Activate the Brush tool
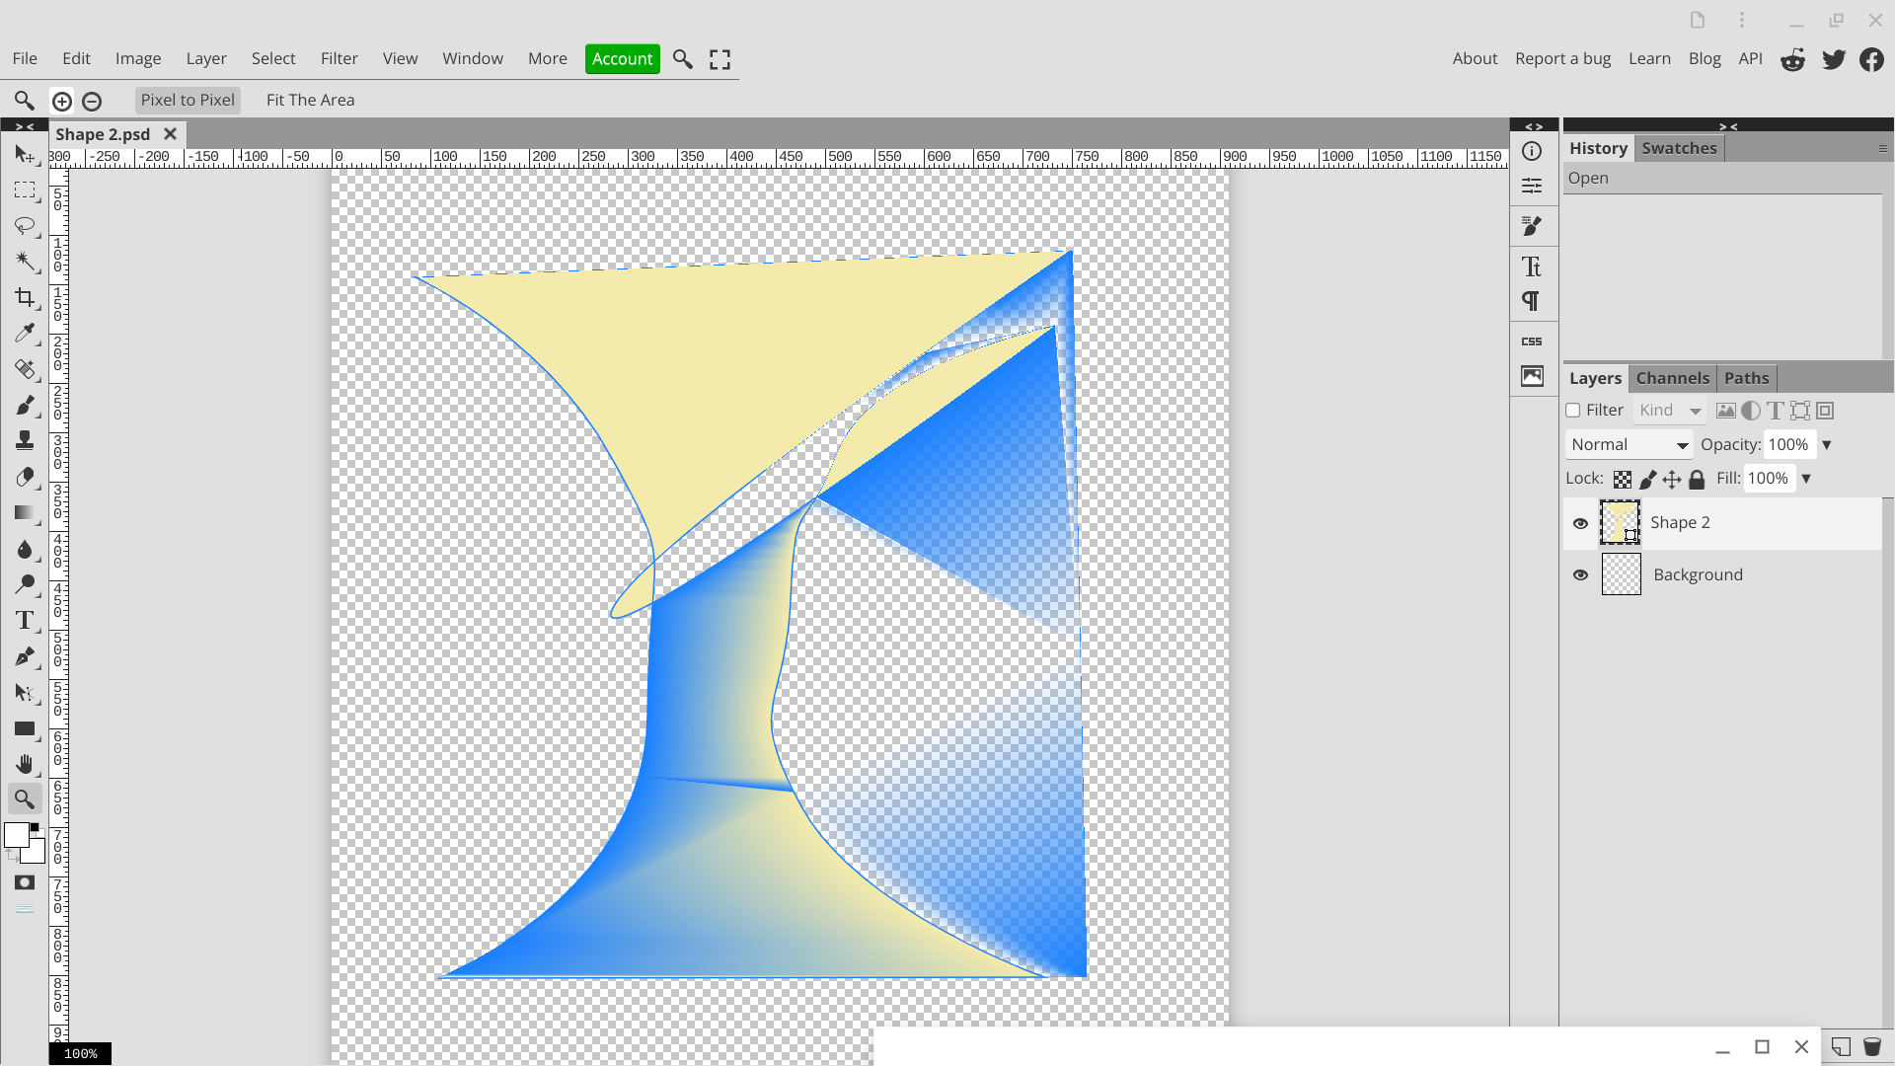 click(25, 405)
